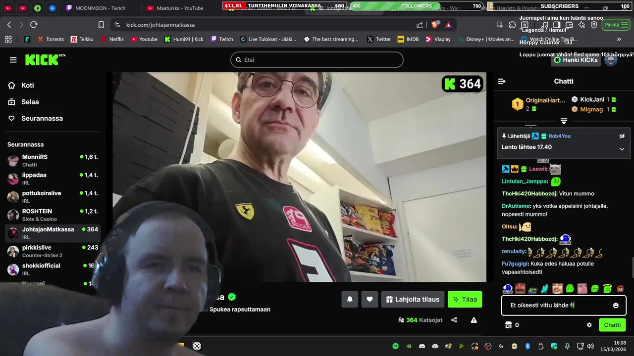Open the volume speaker tray icon
Viewport: 634px width, 356px height.
pos(590,346)
